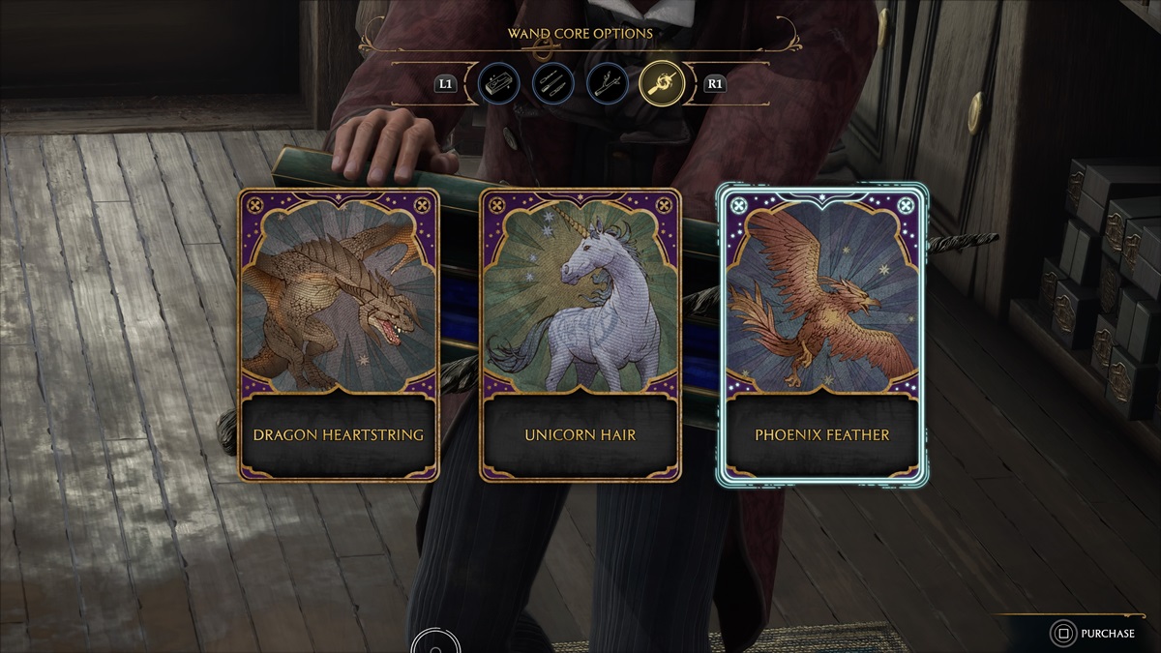Image resolution: width=1161 pixels, height=653 pixels.
Task: Click the Wand Core Options heading
Action: (580, 33)
